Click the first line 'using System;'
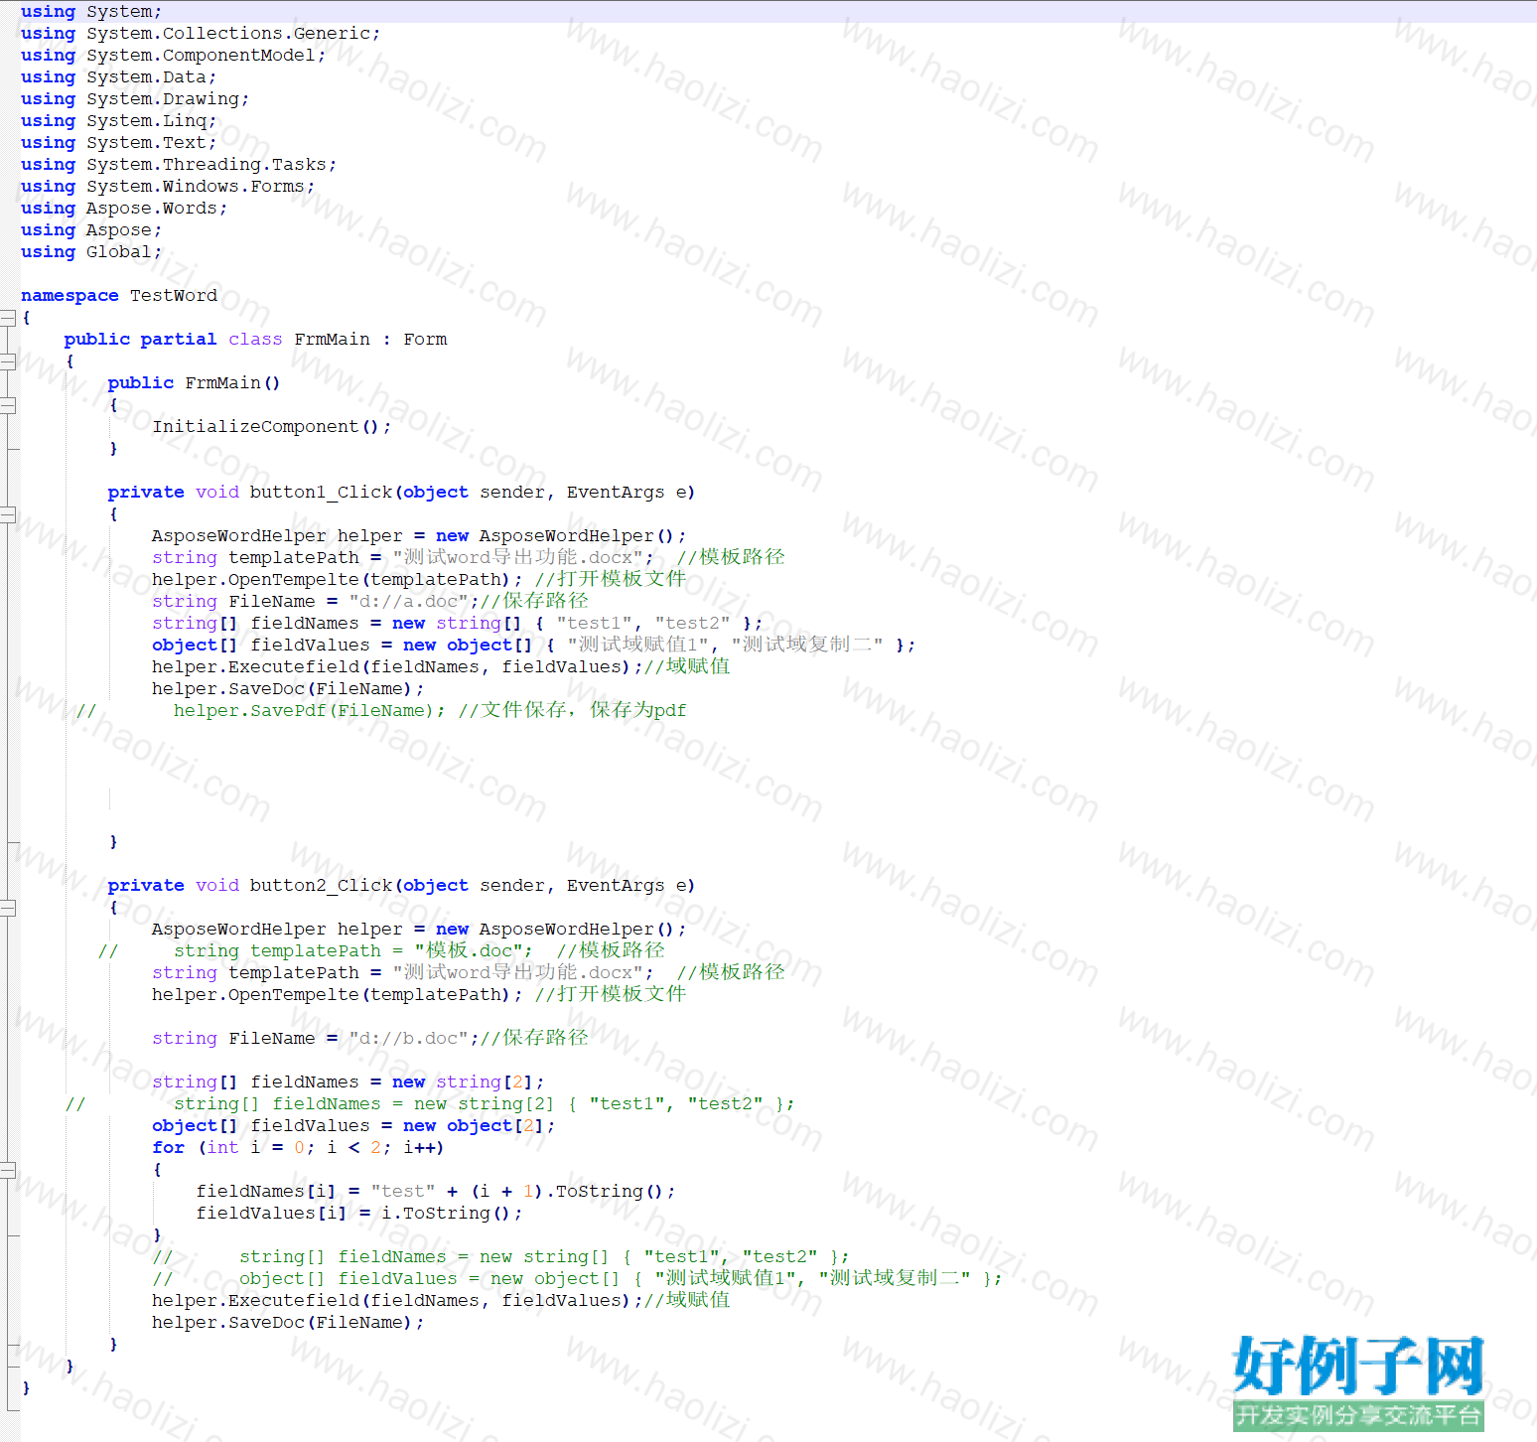 [x=91, y=12]
